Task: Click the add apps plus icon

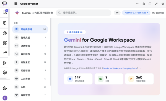Action: 5,63
